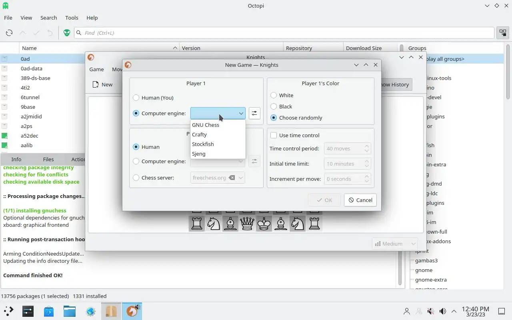
Task: Click the Octopi ghost icon in titlebar
Action: pos(5,6)
